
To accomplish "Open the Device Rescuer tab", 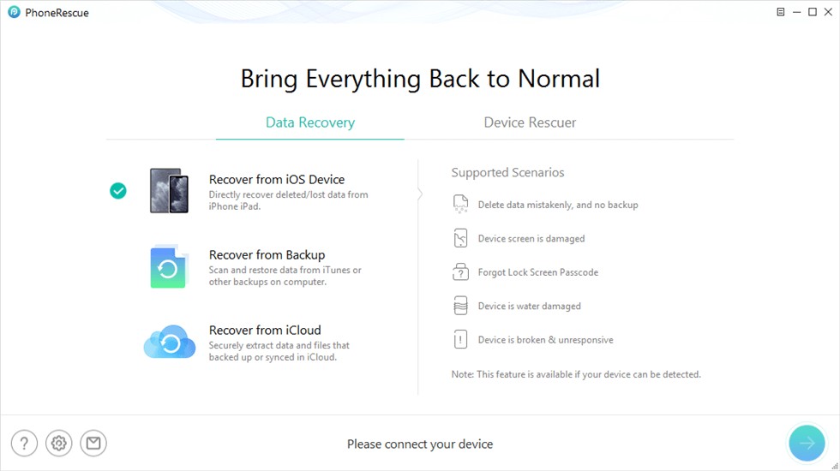I will (x=530, y=122).
